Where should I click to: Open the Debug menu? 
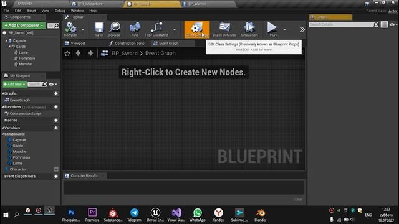60,11
